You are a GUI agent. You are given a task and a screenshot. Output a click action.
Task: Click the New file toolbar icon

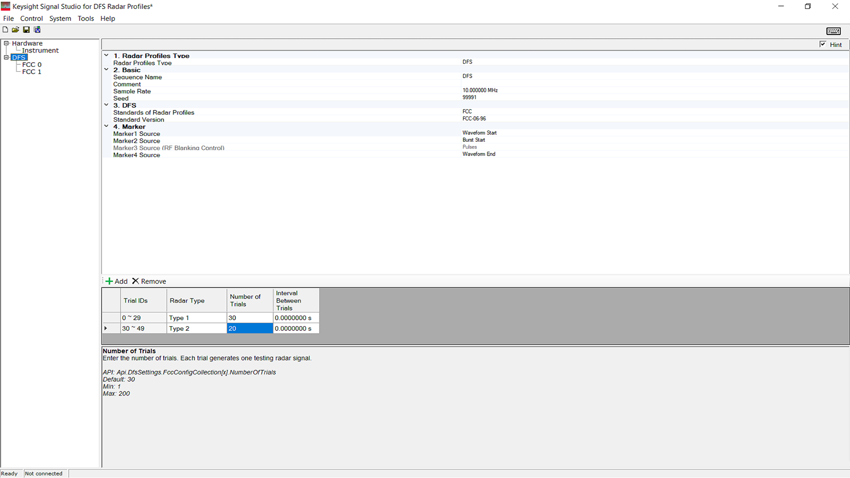point(5,30)
